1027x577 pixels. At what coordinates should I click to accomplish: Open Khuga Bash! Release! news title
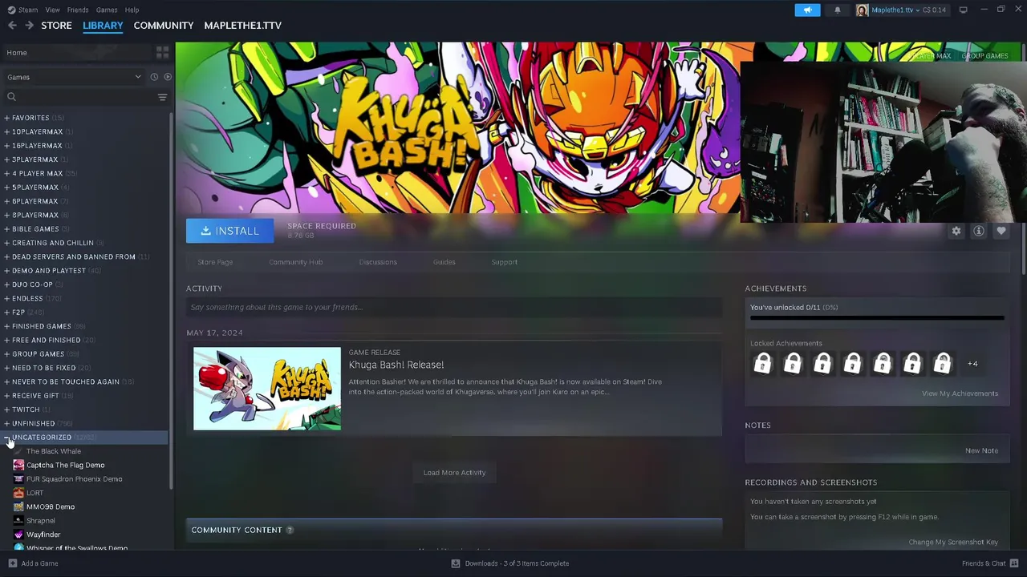point(396,365)
